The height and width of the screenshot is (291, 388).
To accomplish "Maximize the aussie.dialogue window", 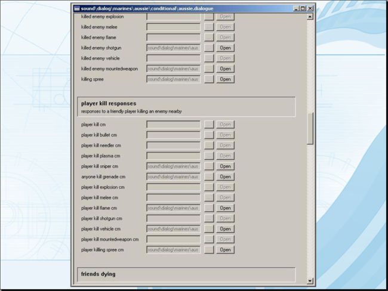I will coord(303,8).
